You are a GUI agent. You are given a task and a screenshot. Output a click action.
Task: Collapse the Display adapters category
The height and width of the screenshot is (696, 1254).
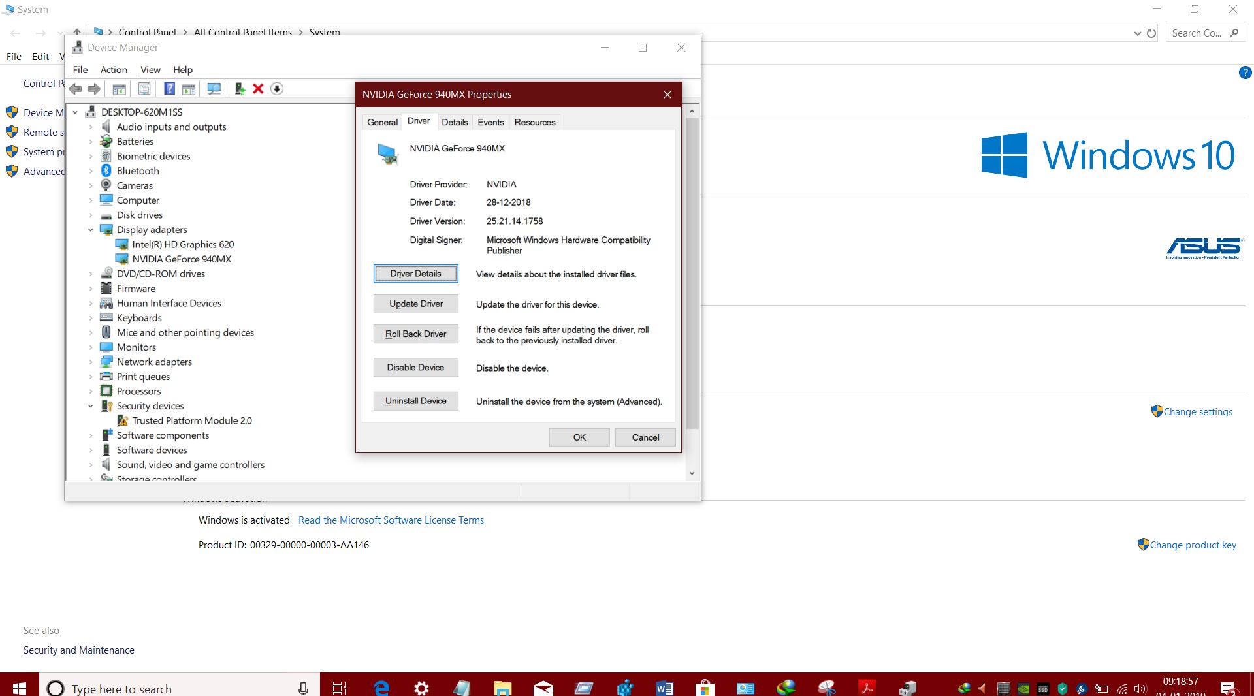tap(91, 230)
